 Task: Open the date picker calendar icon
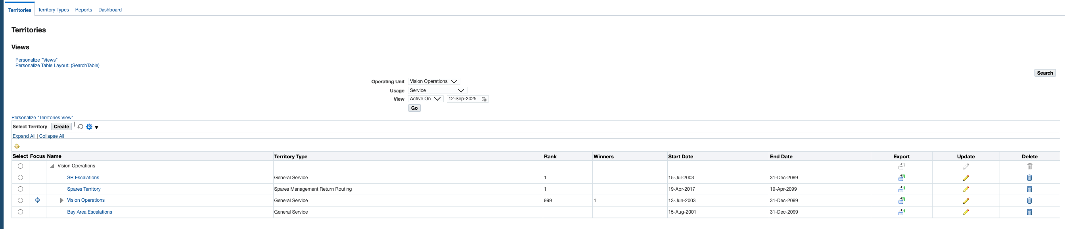(484, 99)
